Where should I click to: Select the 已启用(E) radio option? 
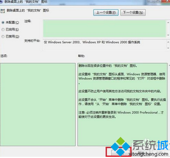click(x=3, y=29)
